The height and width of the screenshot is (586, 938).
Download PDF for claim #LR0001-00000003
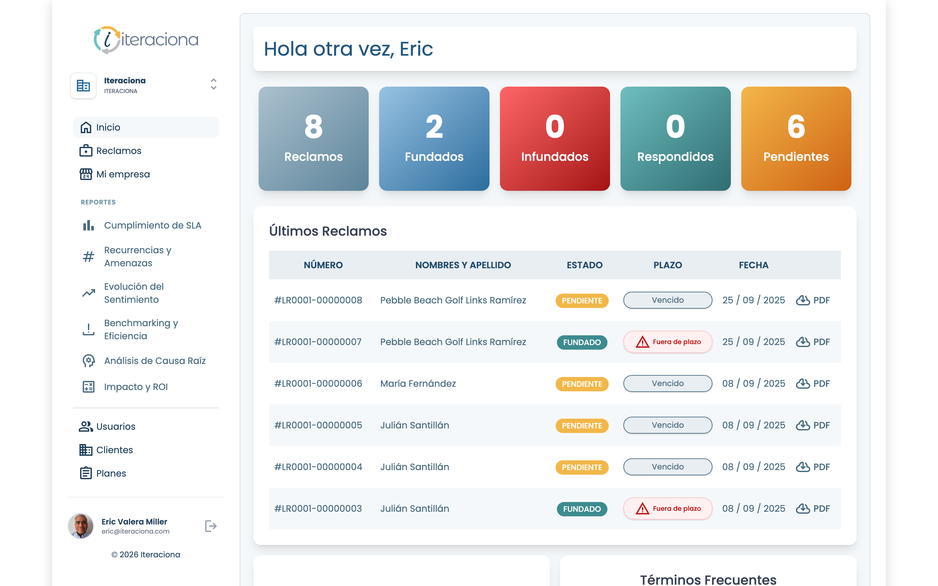click(x=812, y=509)
